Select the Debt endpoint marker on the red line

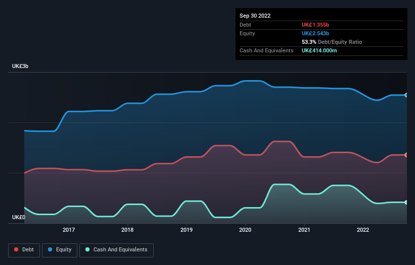406,155
